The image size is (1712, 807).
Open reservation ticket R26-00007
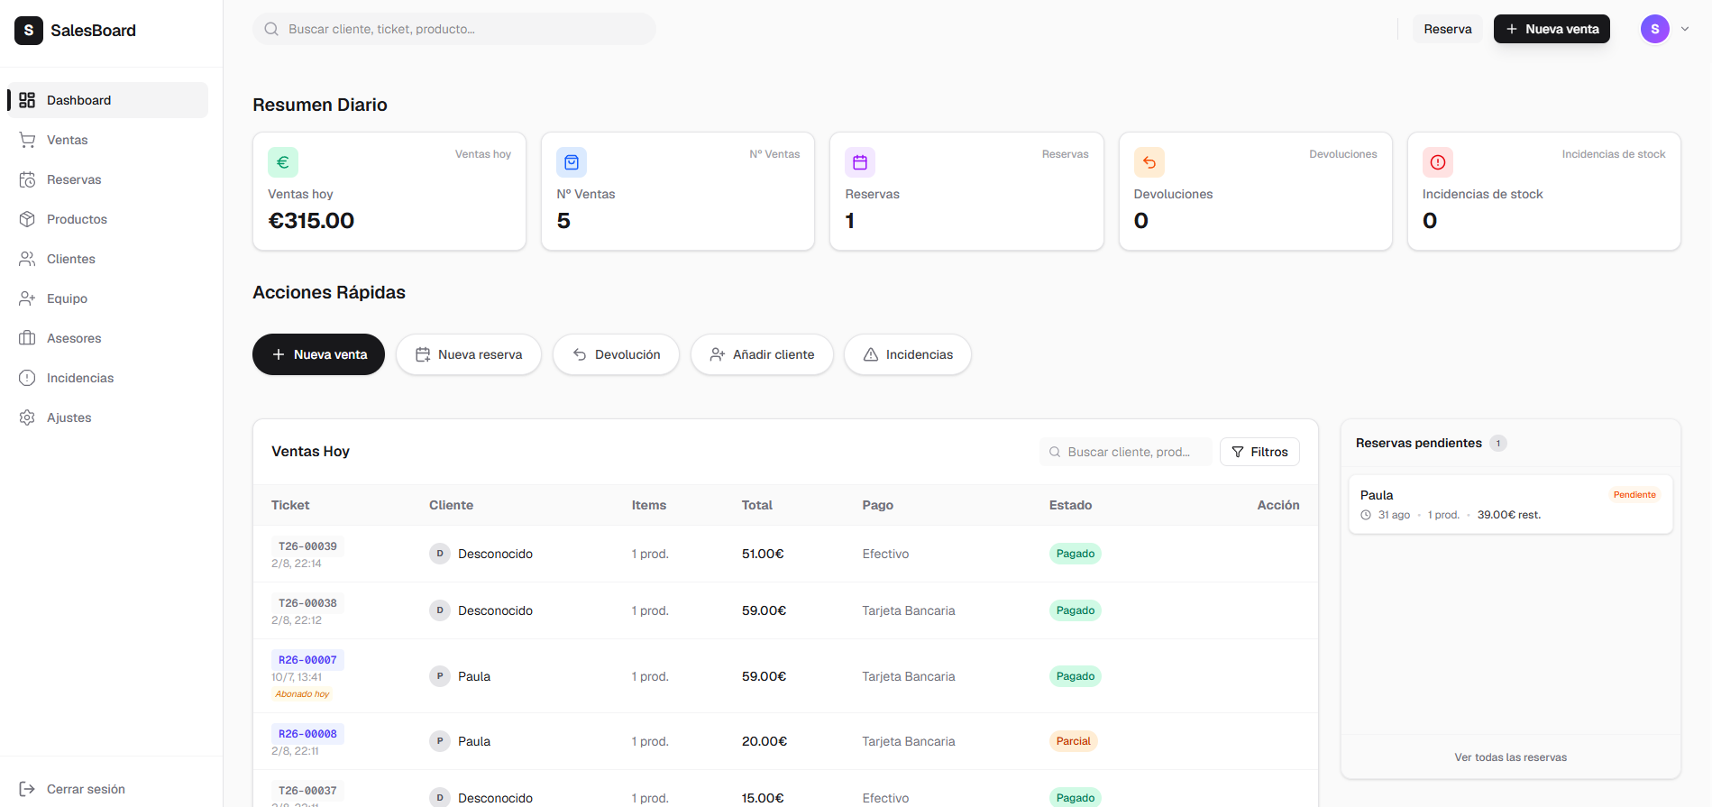pos(307,660)
